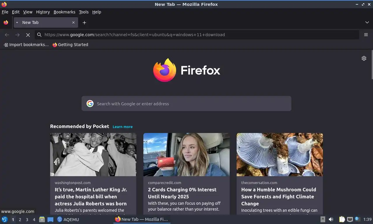The width and height of the screenshot is (373, 224).
Task: Open the desktop application launcher bird icon
Action: coord(5,219)
